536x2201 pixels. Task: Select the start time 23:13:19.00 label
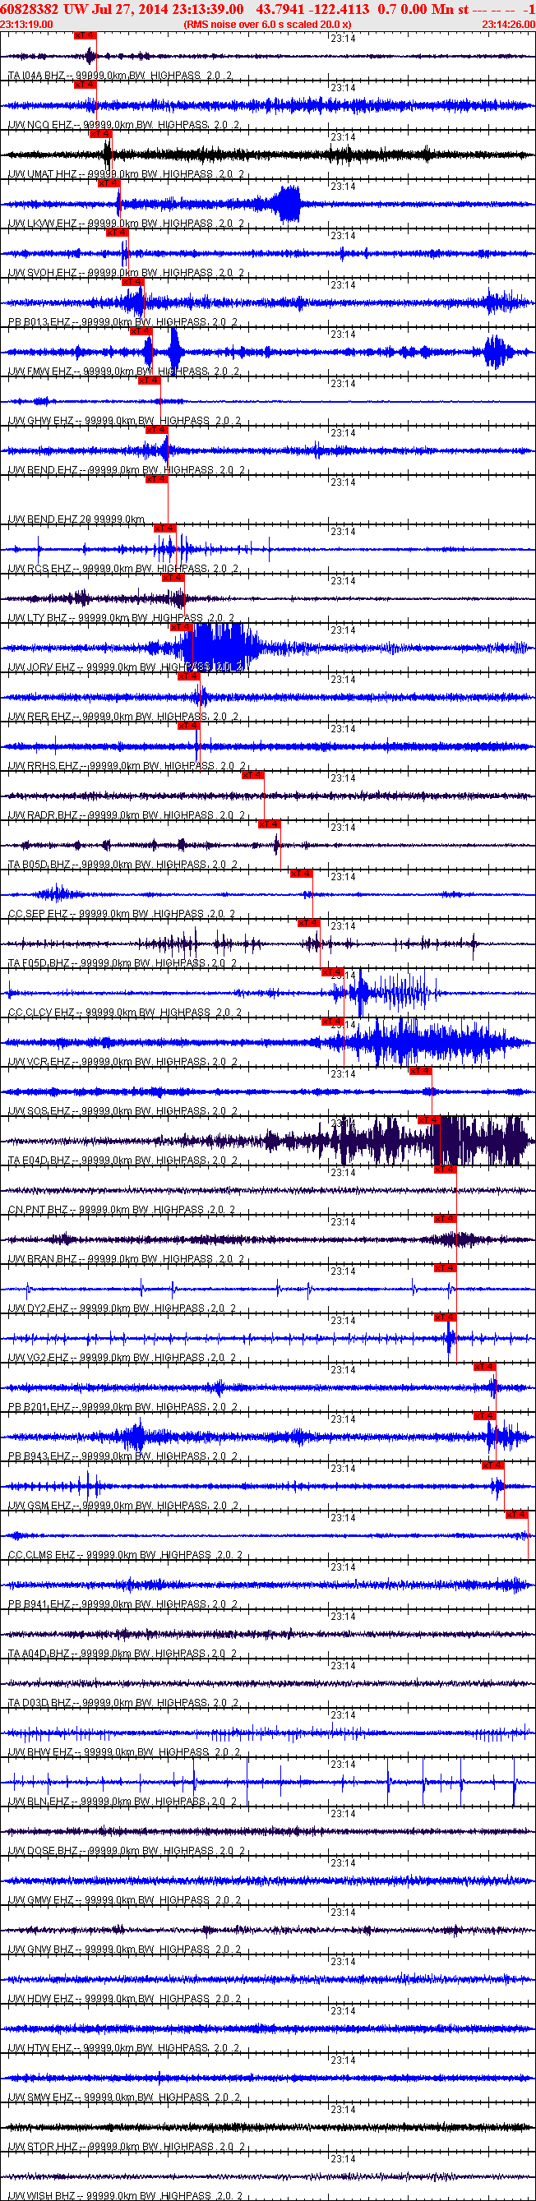pos(26,25)
